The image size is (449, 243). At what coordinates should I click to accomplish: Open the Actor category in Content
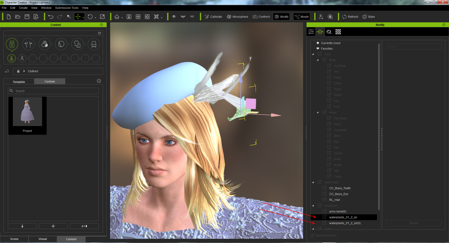click(12, 44)
